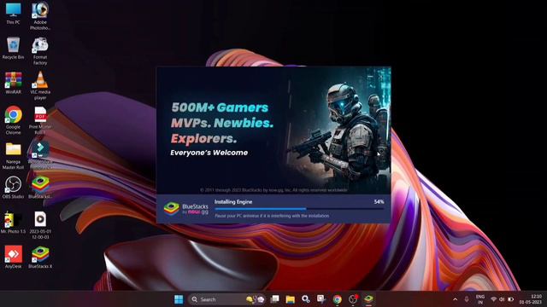Open the clock and date flyout
The width and height of the screenshot is (547, 307).
pyautogui.click(x=532, y=299)
